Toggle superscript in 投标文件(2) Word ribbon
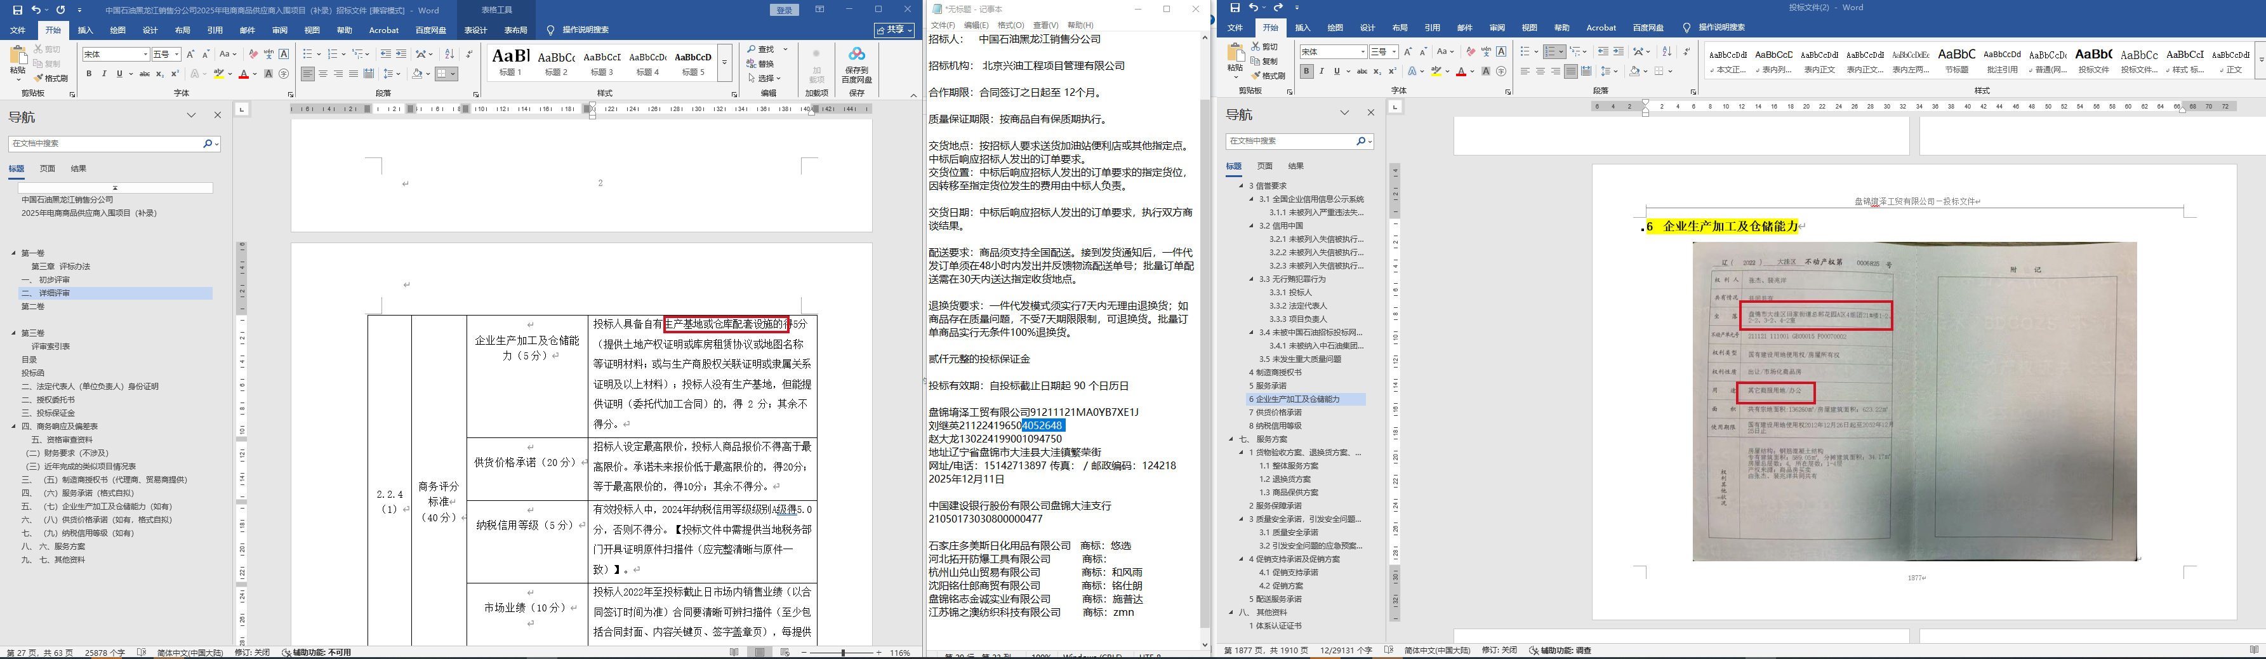2266x659 pixels. pos(1393,71)
